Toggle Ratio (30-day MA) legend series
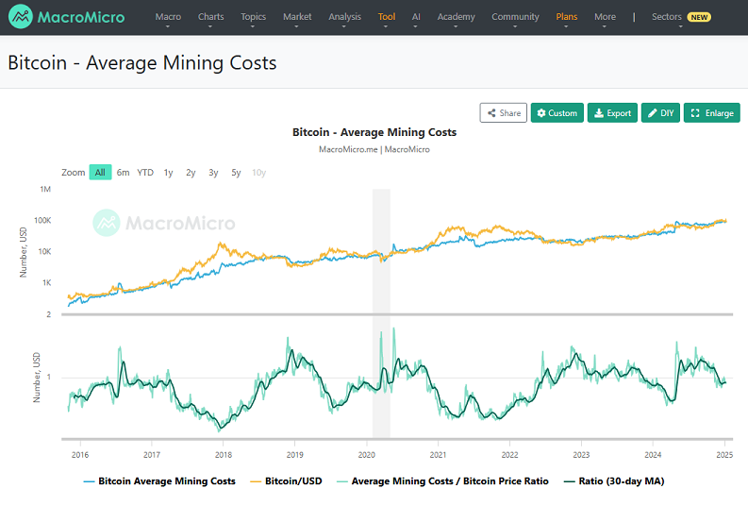The width and height of the screenshot is (748, 522). (614, 481)
